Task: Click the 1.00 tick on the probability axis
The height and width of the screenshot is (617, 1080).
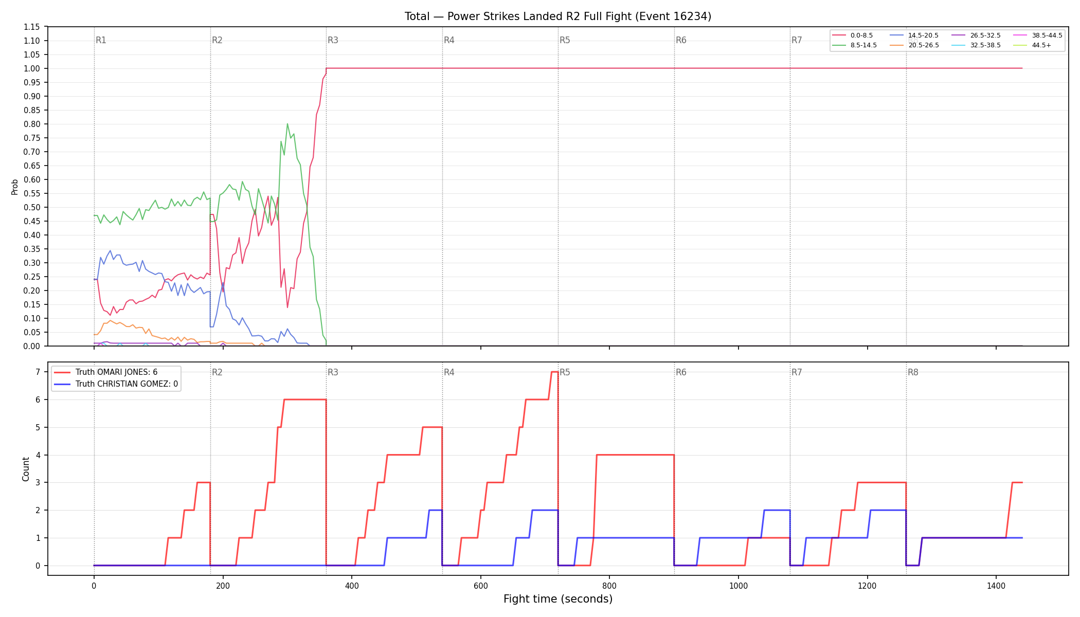Action: click(x=32, y=68)
